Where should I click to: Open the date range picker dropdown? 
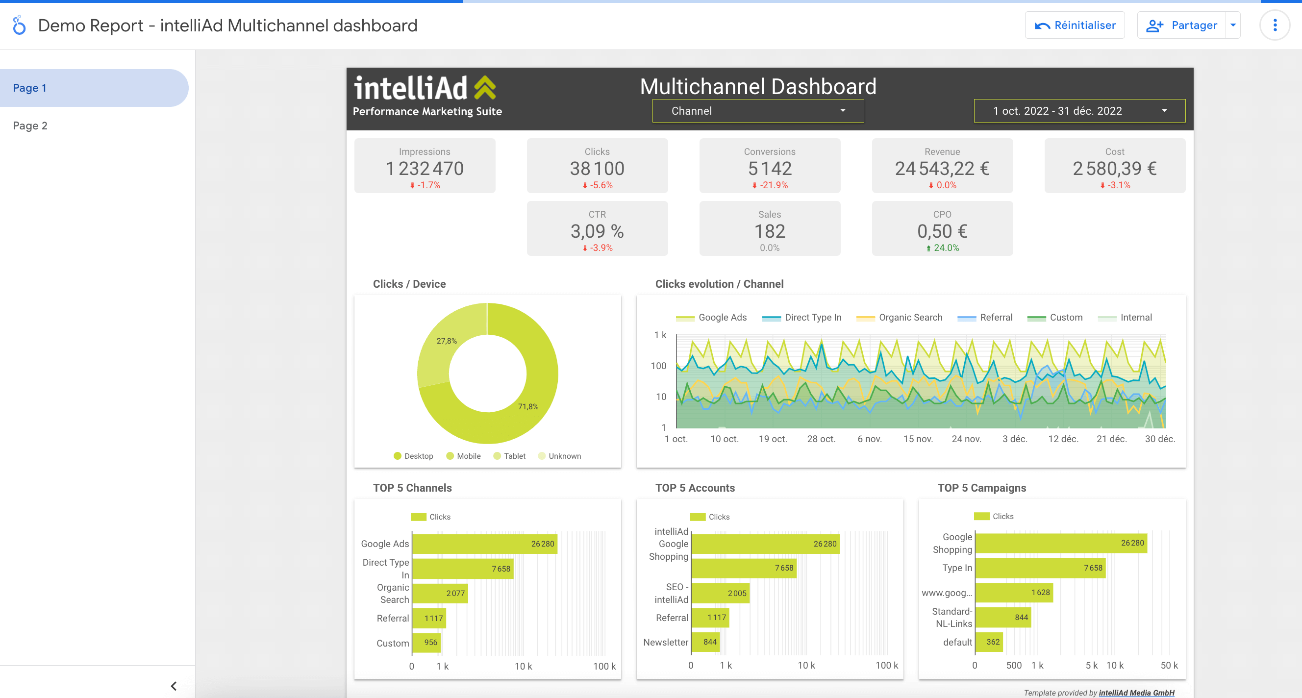(x=1079, y=111)
